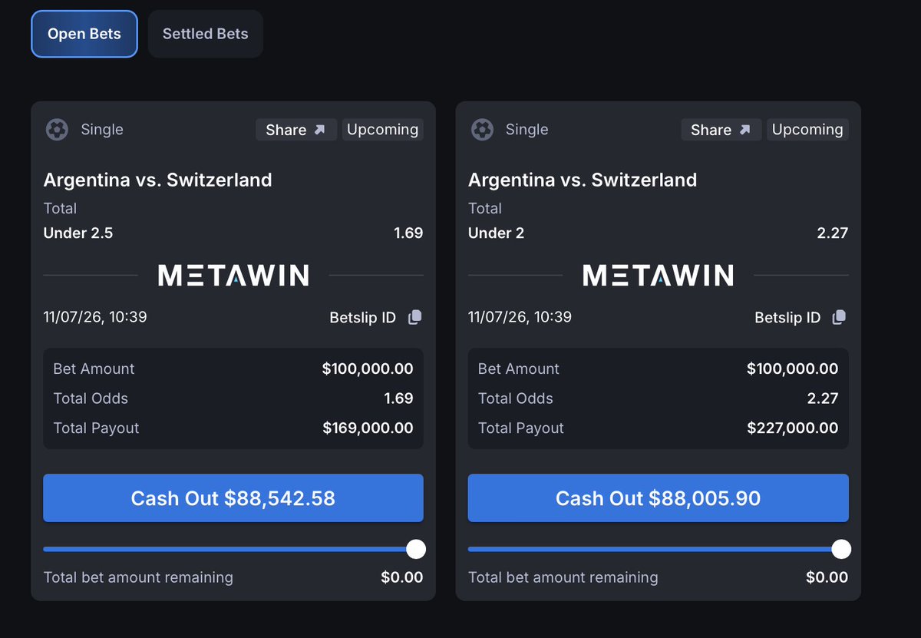Click share arrow icon on Under 2 bet
The width and height of the screenshot is (921, 638).
[744, 130]
